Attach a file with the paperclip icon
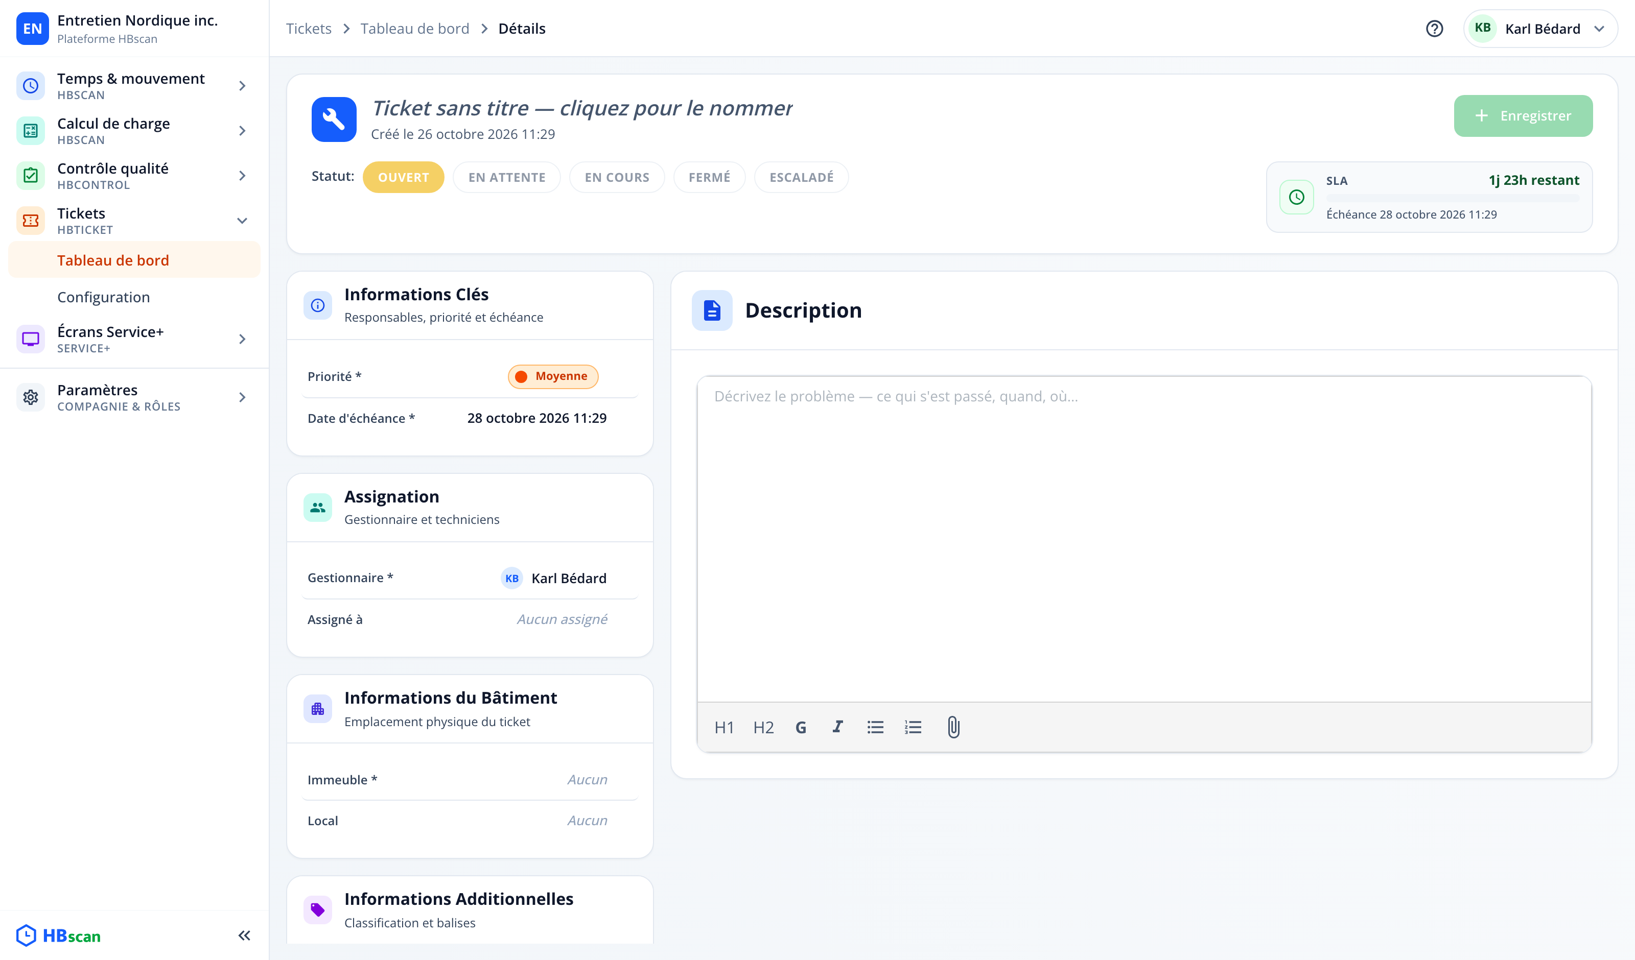1635x960 pixels. tap(953, 727)
